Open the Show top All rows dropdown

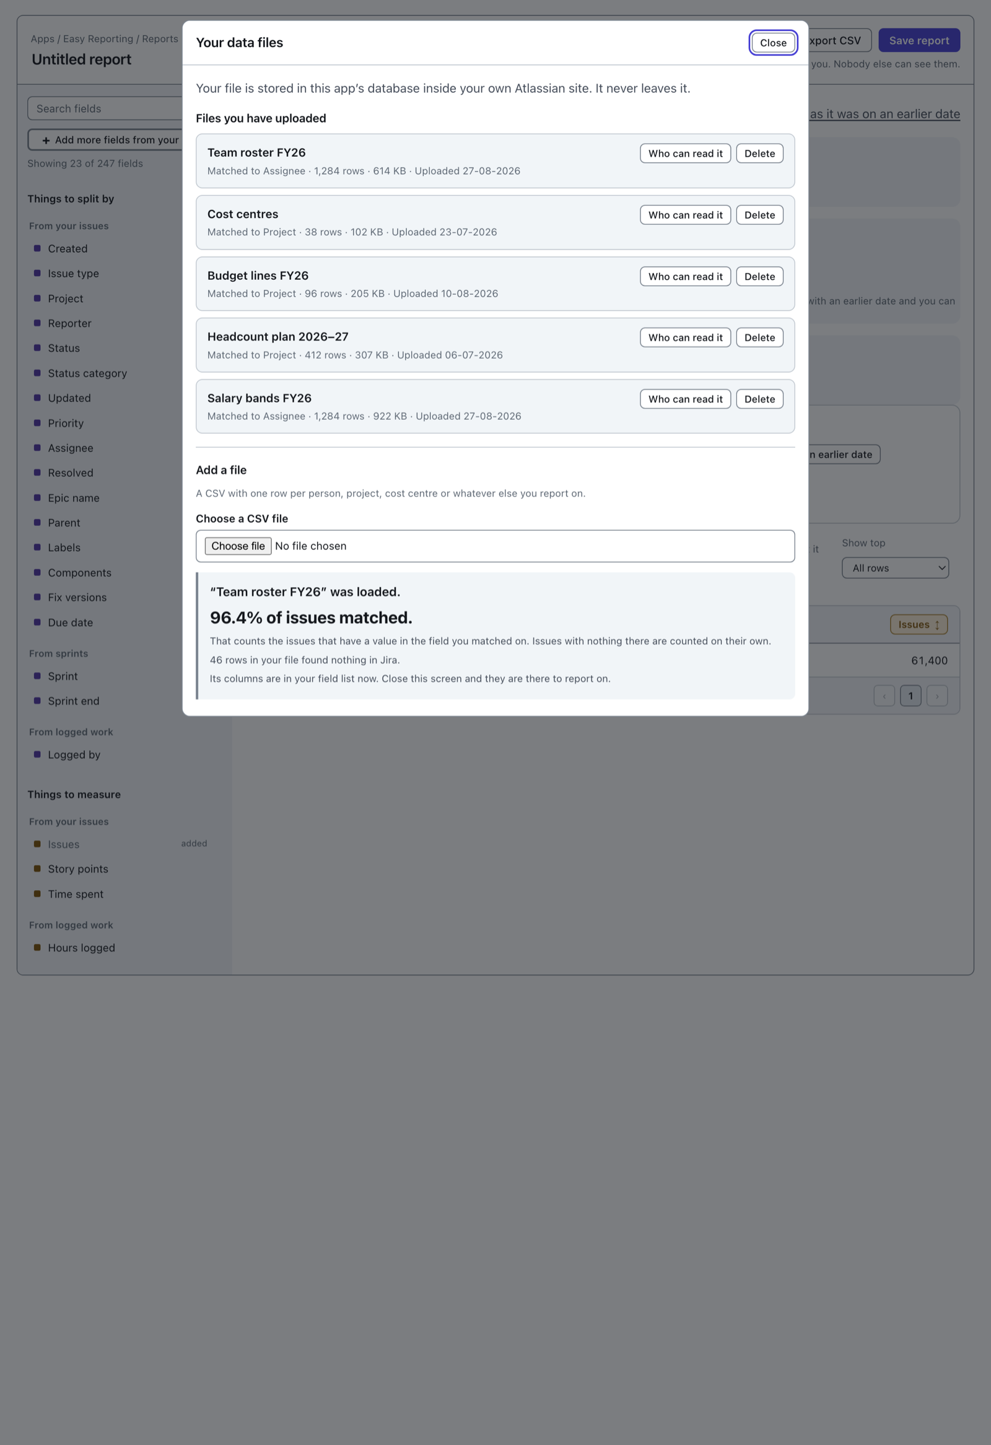click(895, 568)
